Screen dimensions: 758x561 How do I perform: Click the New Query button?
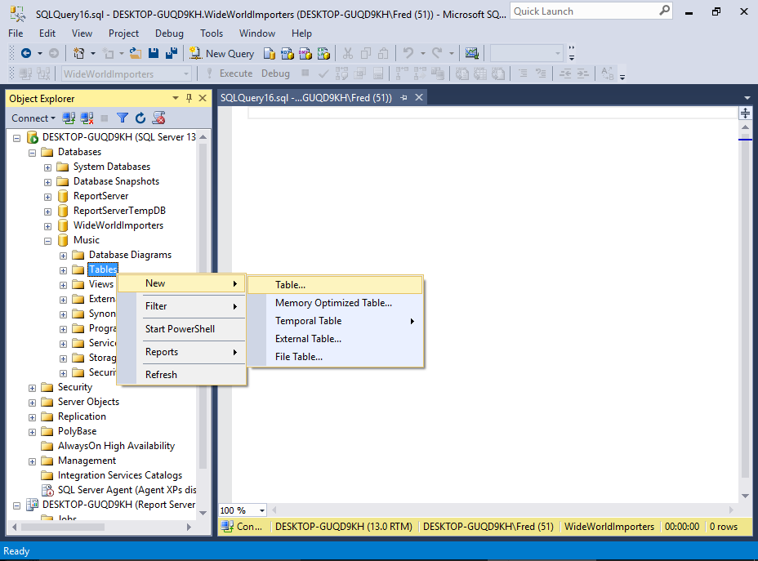click(221, 53)
